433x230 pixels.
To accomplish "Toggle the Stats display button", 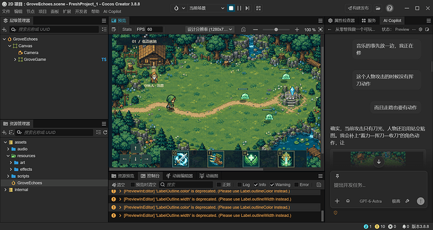I will tap(127, 30).
